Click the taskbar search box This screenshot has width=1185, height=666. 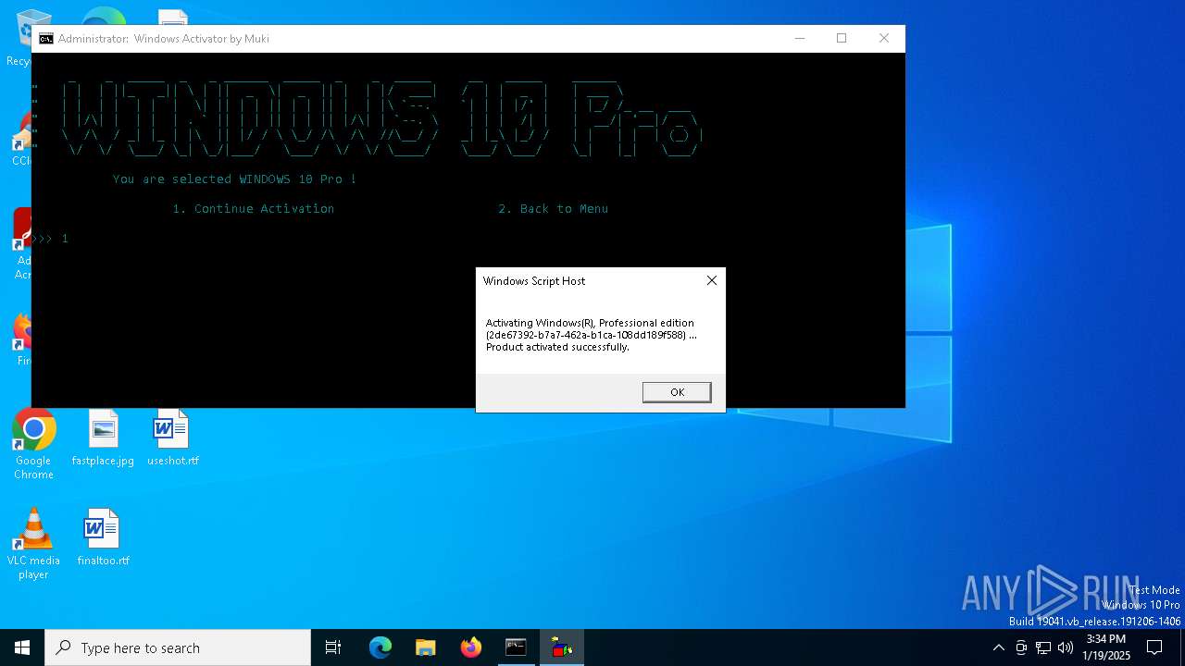click(x=178, y=647)
